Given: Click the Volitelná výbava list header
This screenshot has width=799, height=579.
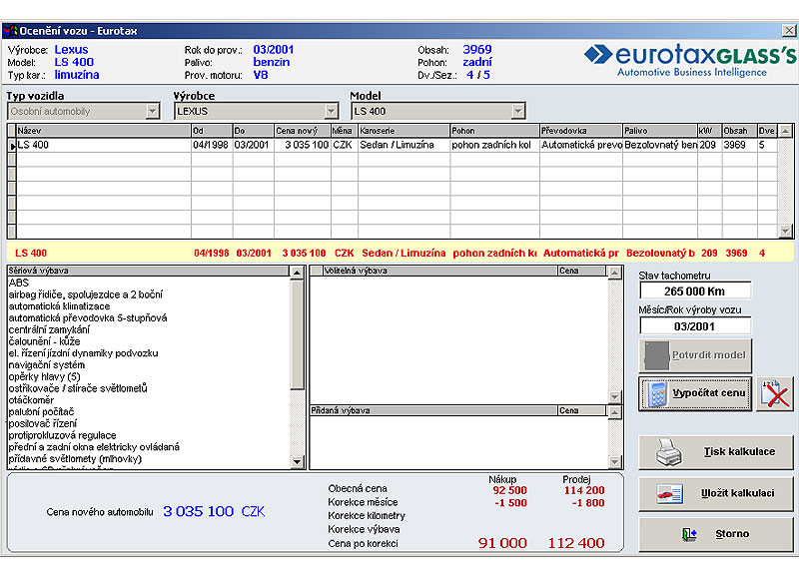Looking at the screenshot, I should tap(439, 271).
